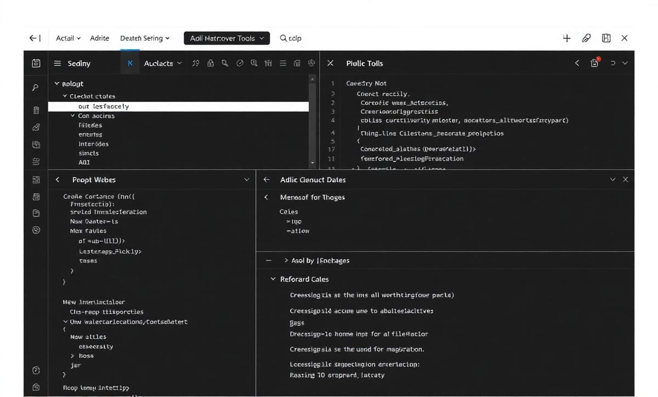Collapse the 'Rolopt' tree node
This screenshot has height=397, width=658.
click(x=56, y=84)
